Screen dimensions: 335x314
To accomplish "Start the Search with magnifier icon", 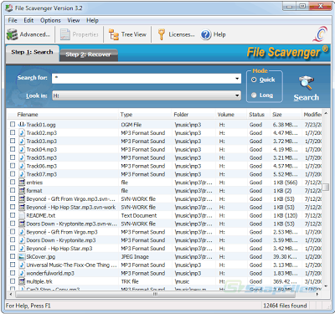I will click(x=307, y=89).
